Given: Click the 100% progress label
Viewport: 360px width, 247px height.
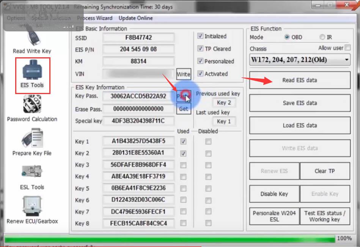Looking at the screenshot, I should pyautogui.click(x=344, y=239).
